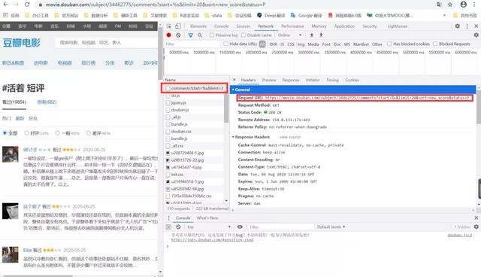Image resolution: width=481 pixels, height=277 pixels.
Task: Click the first reviewer's avatar thumbnail
Action: coord(10,154)
